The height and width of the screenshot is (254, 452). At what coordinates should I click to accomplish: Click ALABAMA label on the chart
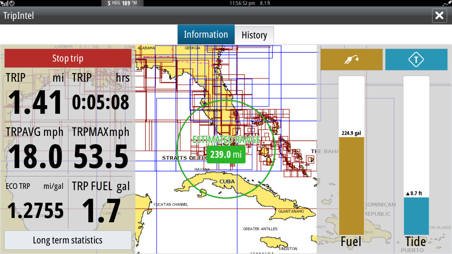(x=146, y=48)
